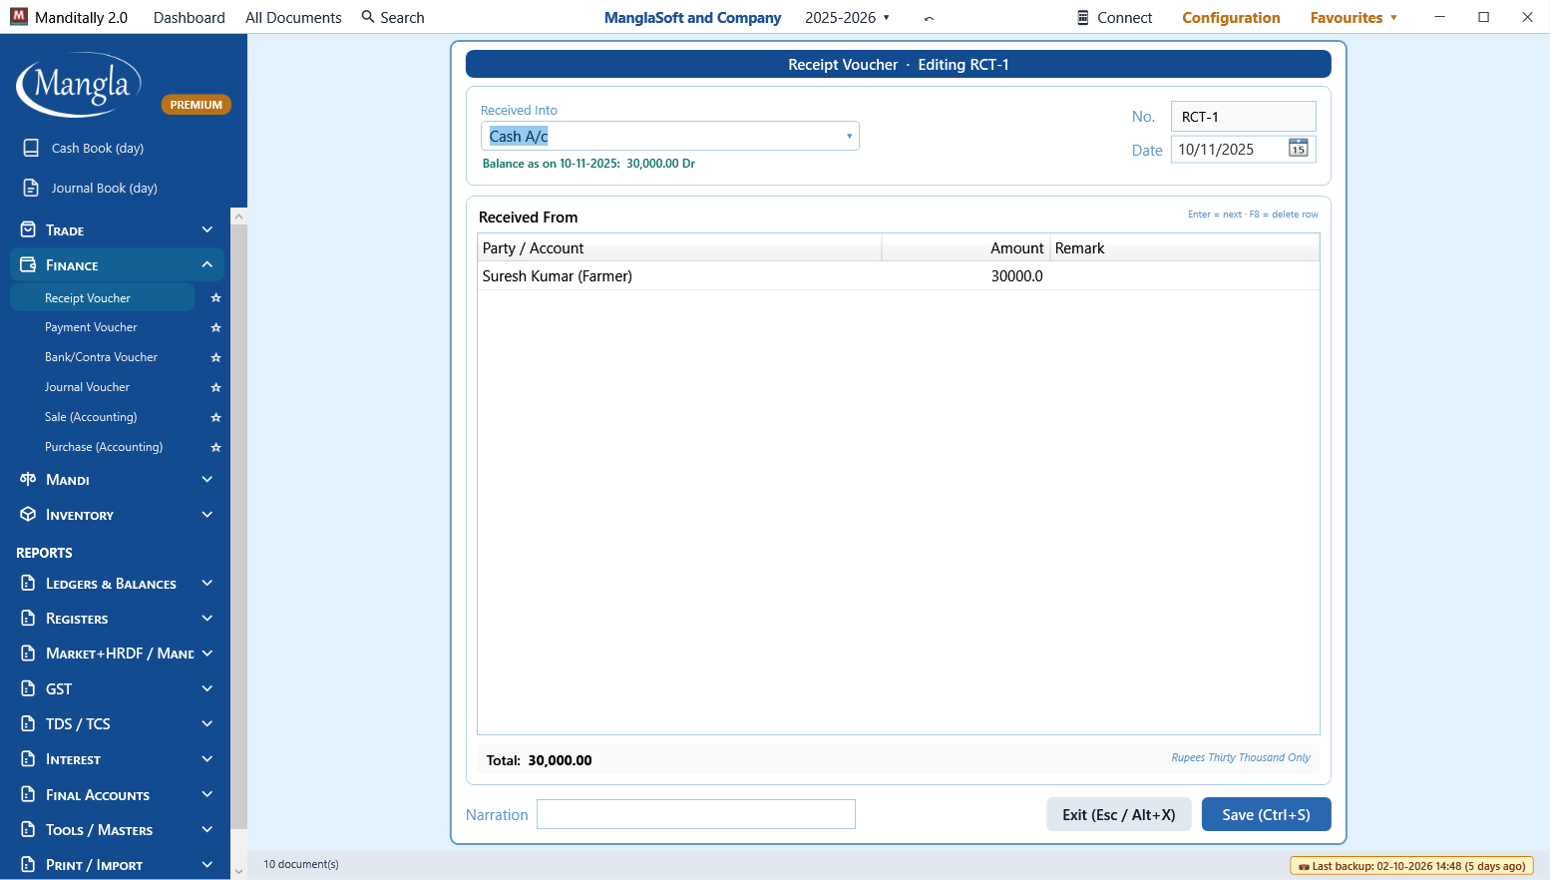Click the Inventory box icon
1550x880 pixels.
pyautogui.click(x=28, y=514)
